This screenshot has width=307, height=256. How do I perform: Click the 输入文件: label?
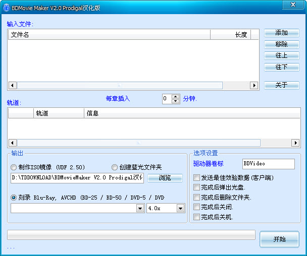pos(20,24)
